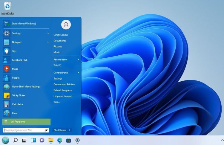Screen dimensions: 224x145
Task: Open Sticky Notes app icon
Action: 7,95
